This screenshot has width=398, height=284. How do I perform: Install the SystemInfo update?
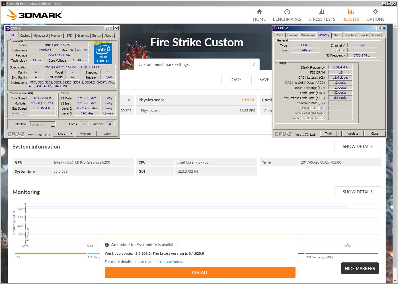coord(200,272)
